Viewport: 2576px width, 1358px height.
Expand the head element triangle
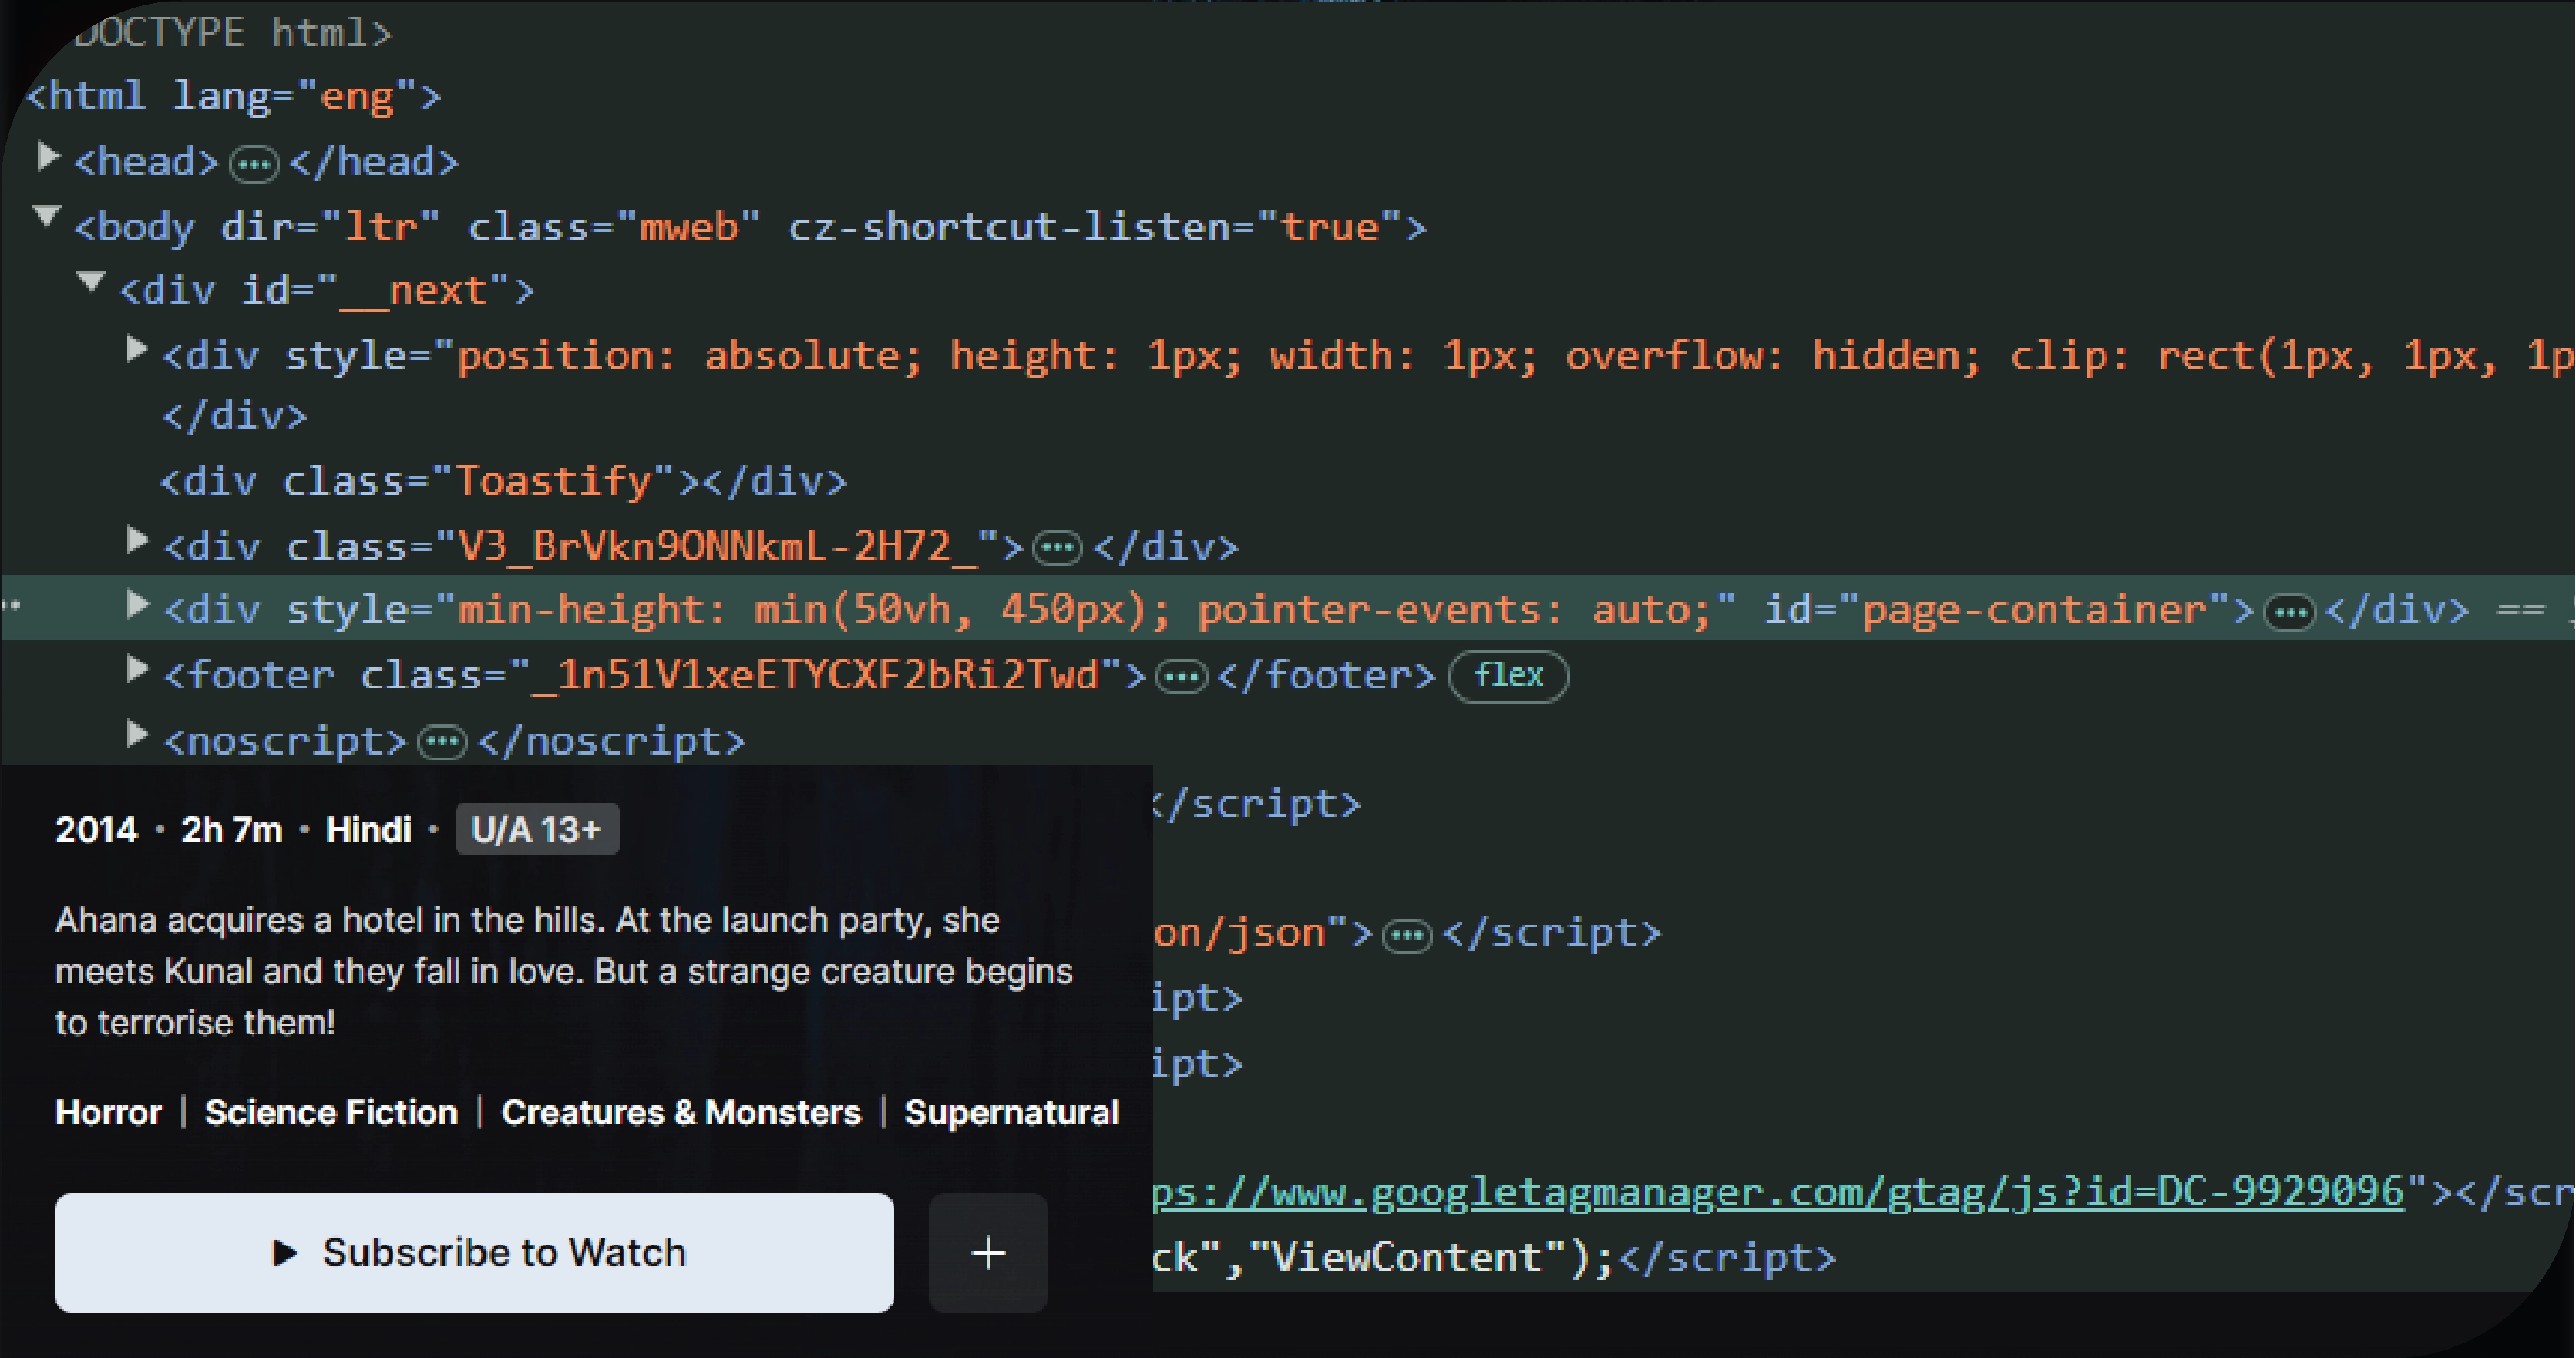[46, 157]
